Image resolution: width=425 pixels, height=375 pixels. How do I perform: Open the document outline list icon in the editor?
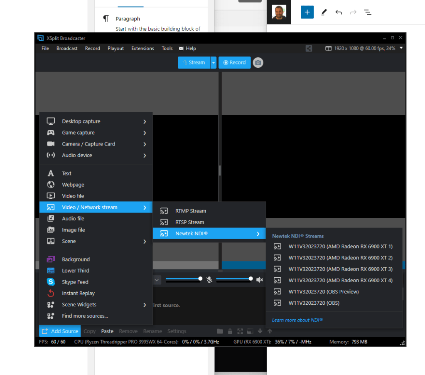pyautogui.click(x=368, y=12)
